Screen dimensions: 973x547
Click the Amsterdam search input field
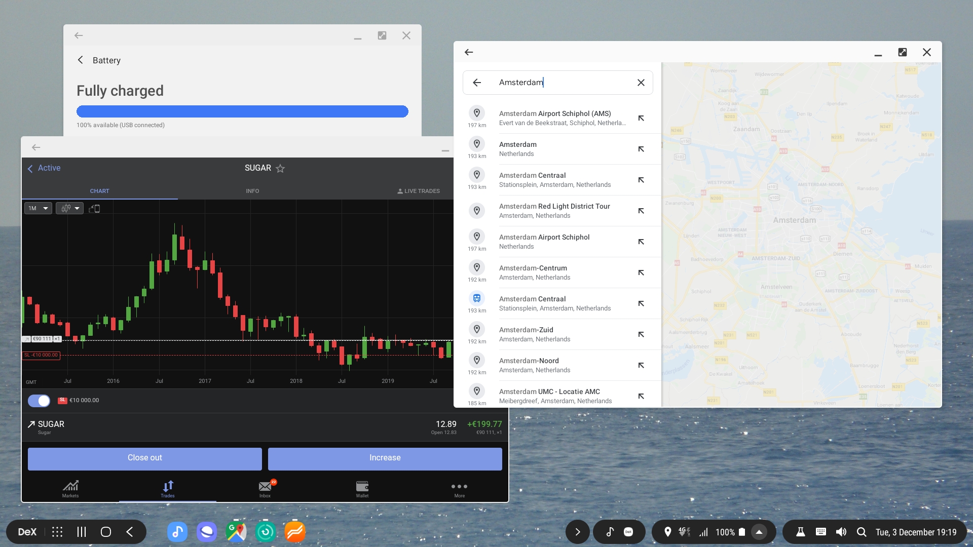coord(557,83)
